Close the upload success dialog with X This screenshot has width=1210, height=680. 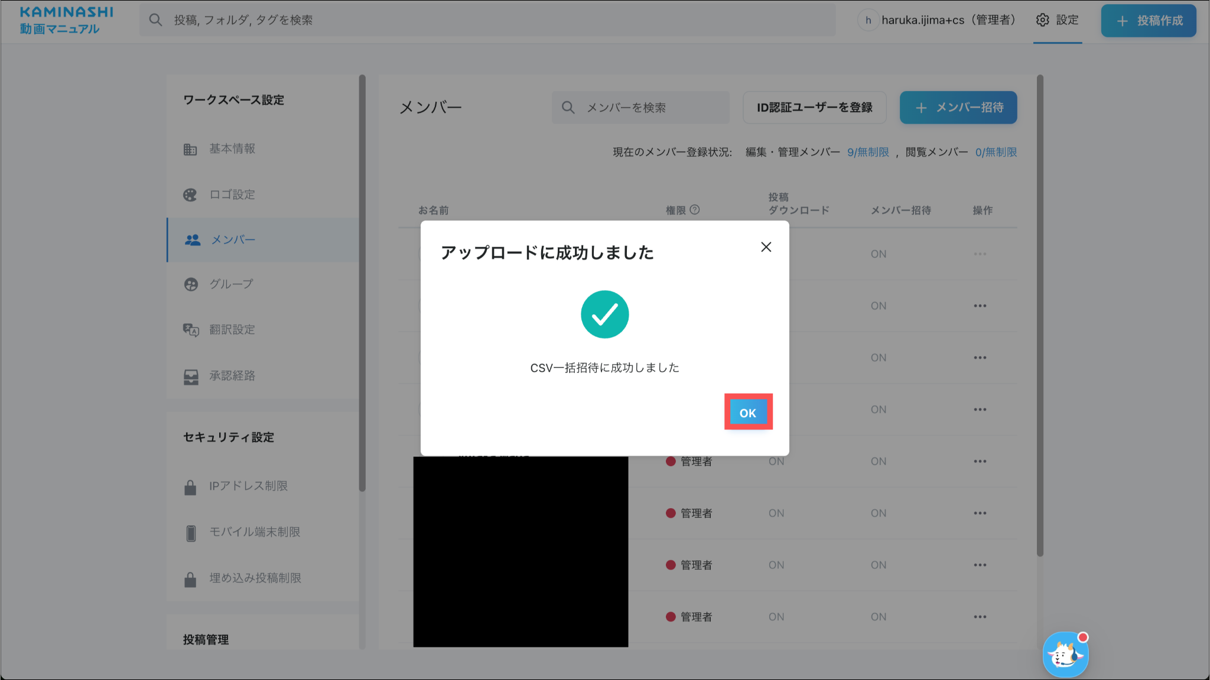766,247
